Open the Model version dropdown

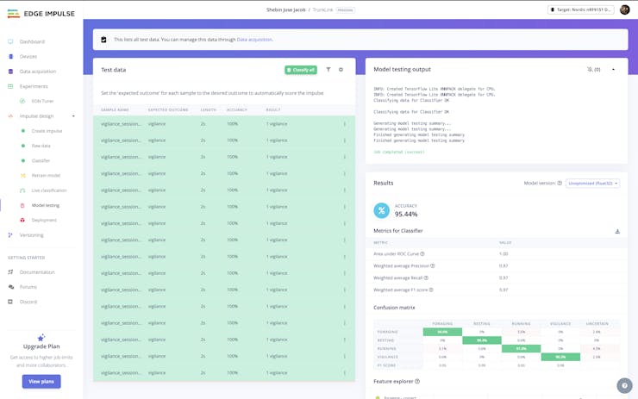pyautogui.click(x=592, y=184)
